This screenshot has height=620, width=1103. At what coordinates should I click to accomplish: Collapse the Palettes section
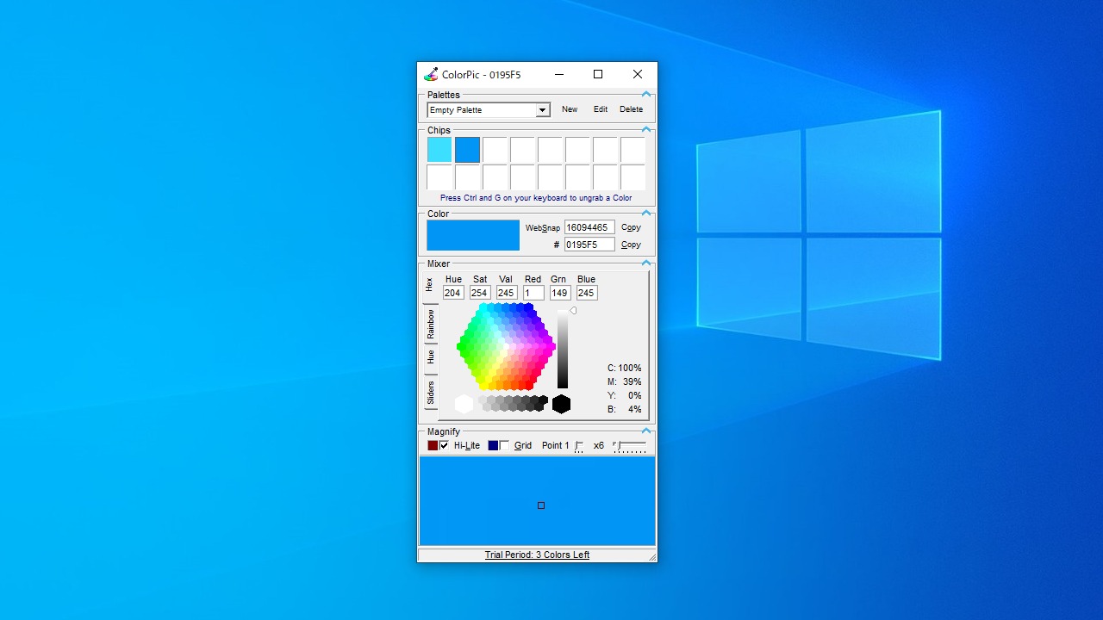coord(646,94)
